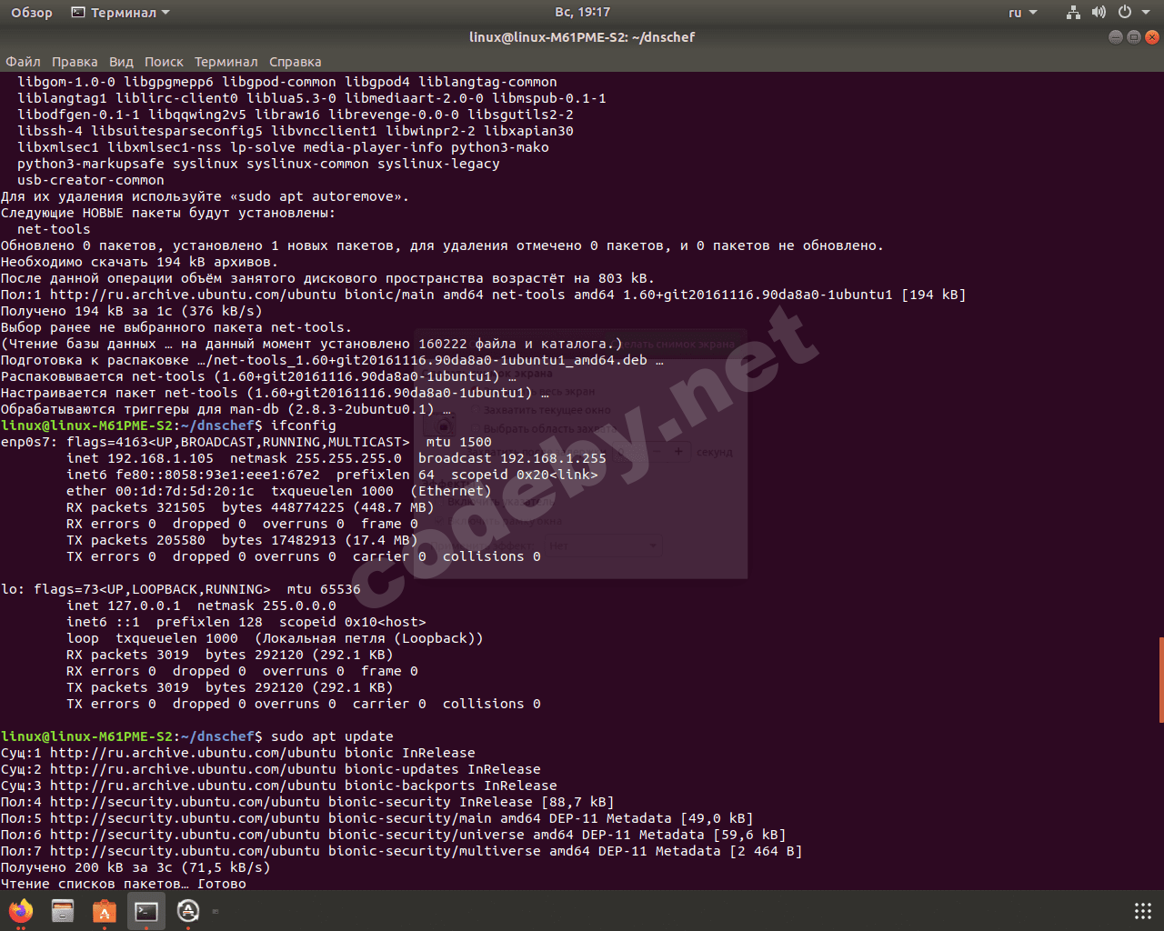Viewport: 1164px width, 931px height.
Task: Click the Чтение списков пакетов… Готово line
Action: [x=124, y=884]
